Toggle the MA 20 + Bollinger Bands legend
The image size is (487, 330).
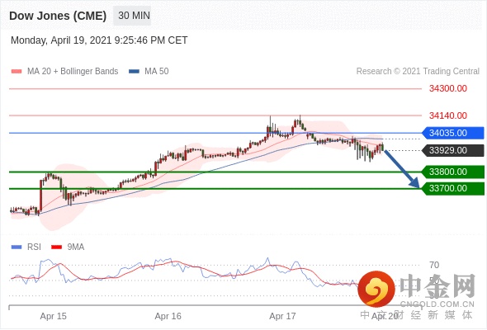(64, 72)
